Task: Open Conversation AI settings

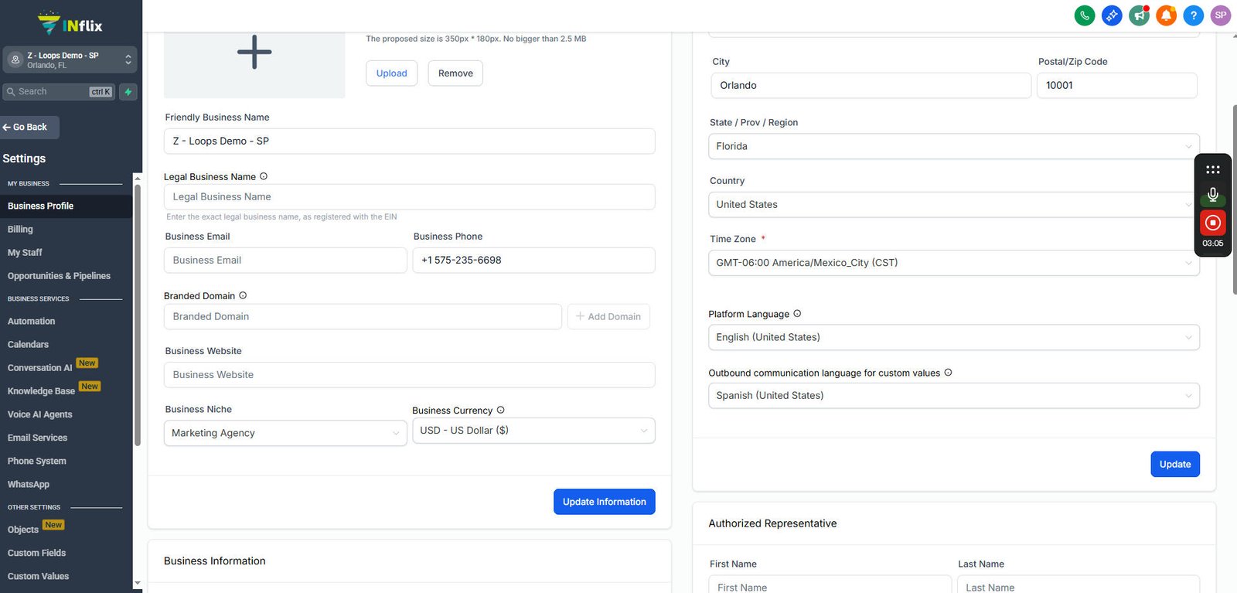Action: coord(39,367)
